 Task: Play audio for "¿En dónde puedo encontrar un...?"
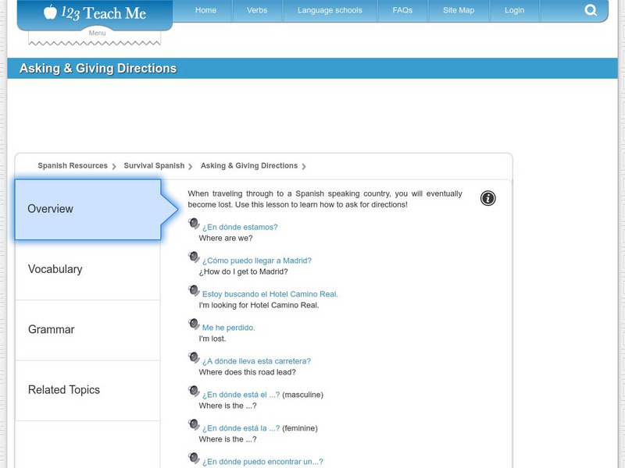194,459
